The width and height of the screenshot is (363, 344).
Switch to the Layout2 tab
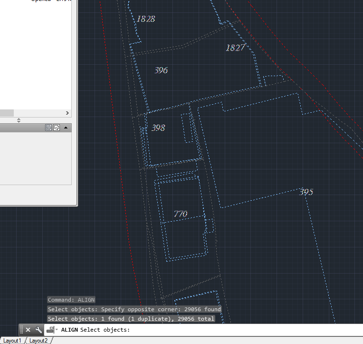click(x=38, y=341)
